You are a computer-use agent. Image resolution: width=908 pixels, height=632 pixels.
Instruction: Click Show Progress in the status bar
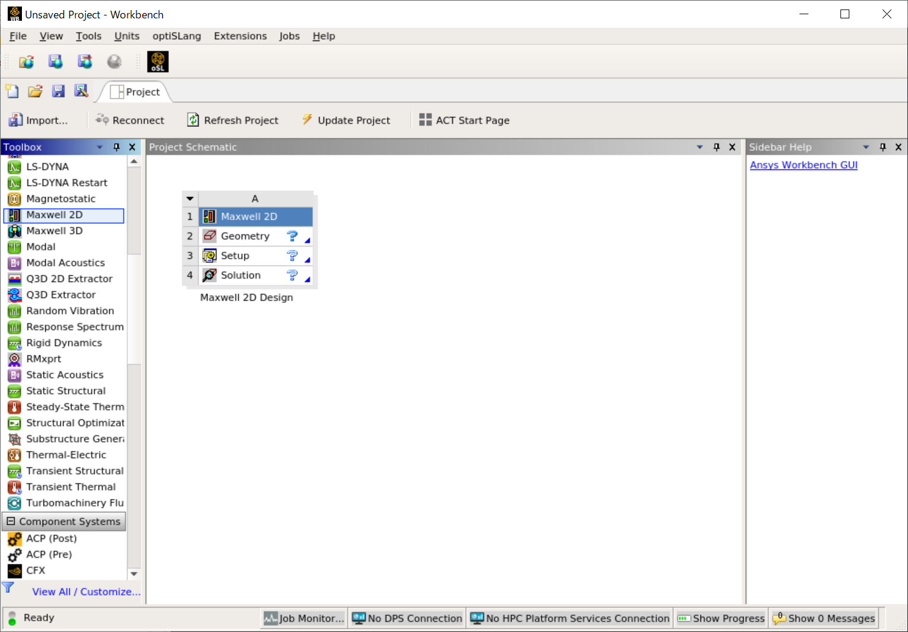point(721,618)
